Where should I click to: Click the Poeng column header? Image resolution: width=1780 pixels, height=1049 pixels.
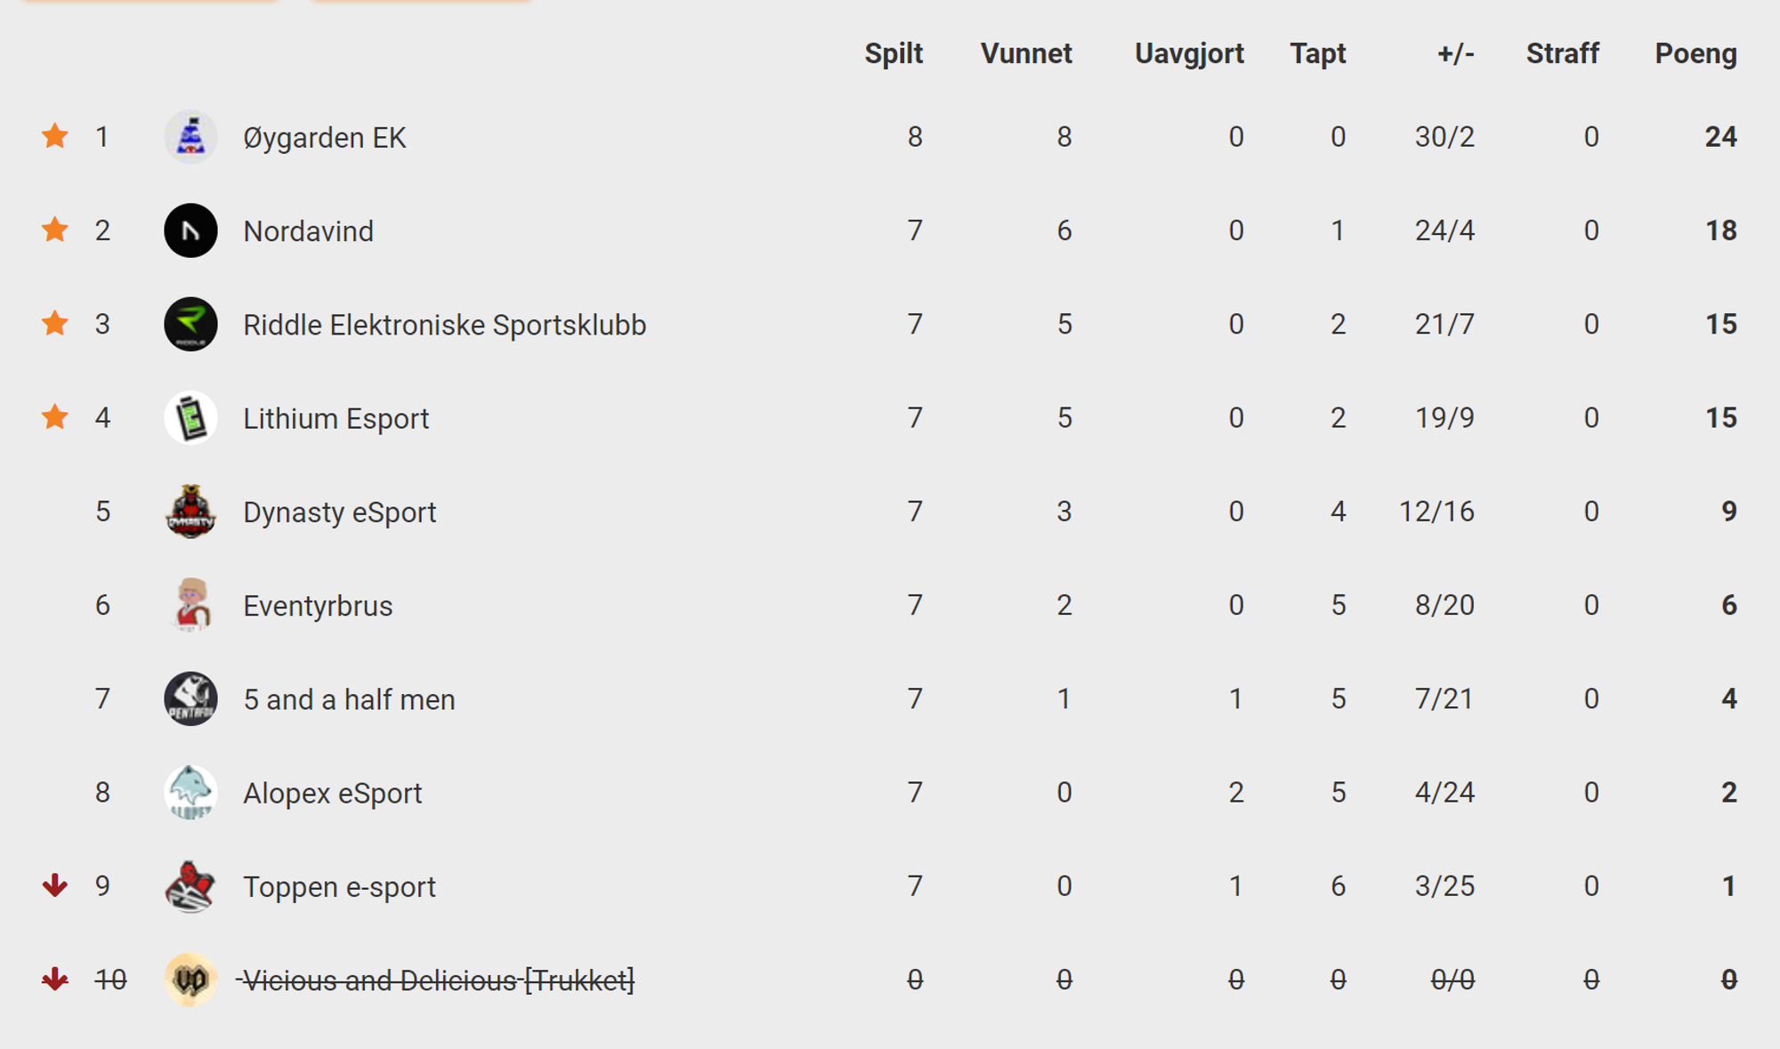coord(1695,53)
